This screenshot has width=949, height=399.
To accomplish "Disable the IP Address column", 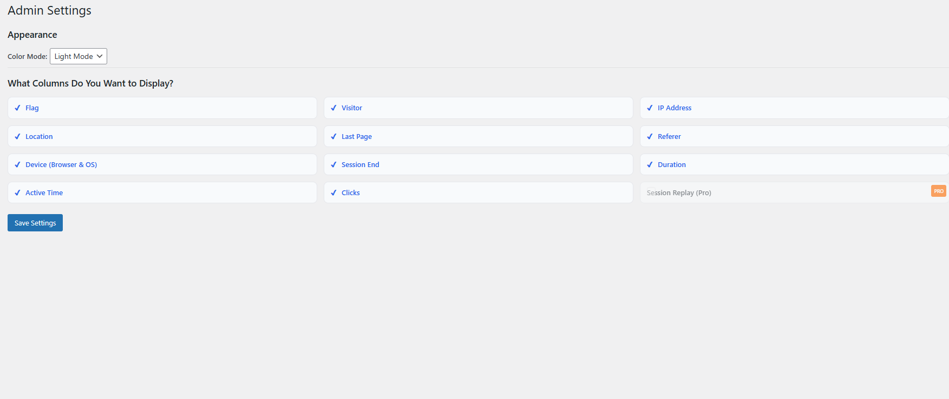I will (x=650, y=108).
